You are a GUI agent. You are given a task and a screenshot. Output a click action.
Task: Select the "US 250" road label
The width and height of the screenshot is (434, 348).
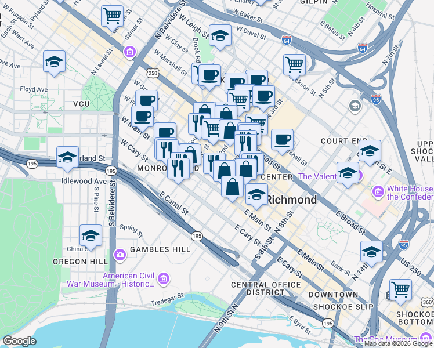[x=411, y=267]
